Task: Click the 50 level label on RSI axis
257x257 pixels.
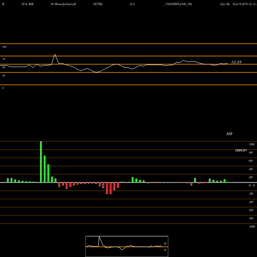Action: pyautogui.click(x=4, y=67)
